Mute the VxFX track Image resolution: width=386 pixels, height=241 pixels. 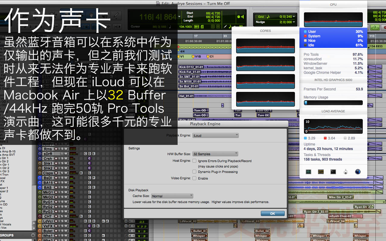point(66,226)
